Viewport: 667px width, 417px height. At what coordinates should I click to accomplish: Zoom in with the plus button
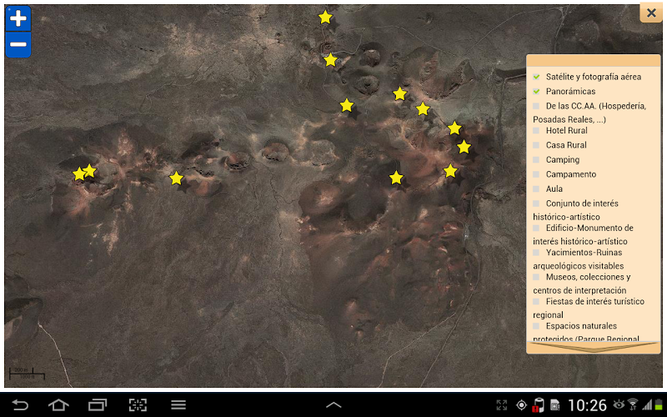18,18
